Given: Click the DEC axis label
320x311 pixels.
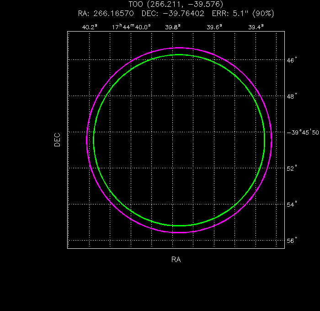Looking at the screenshot, I should coord(57,140).
